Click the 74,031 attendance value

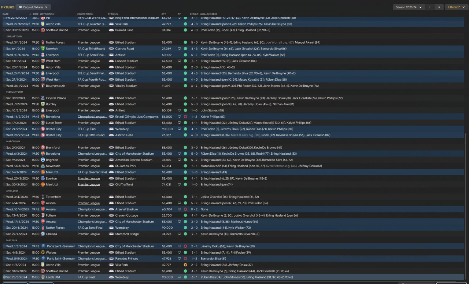coord(167,185)
